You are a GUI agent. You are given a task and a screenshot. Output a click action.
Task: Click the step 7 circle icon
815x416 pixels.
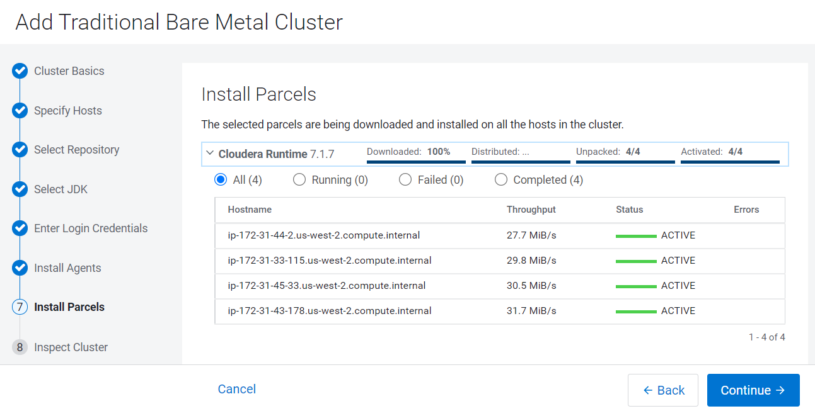[x=20, y=307]
